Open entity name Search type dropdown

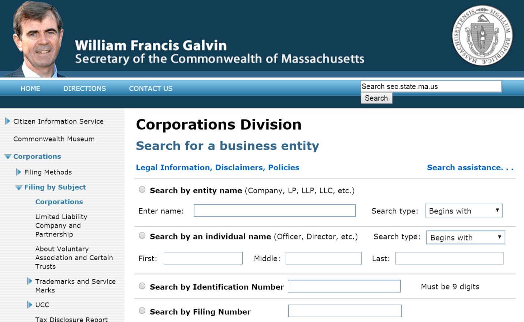click(464, 211)
